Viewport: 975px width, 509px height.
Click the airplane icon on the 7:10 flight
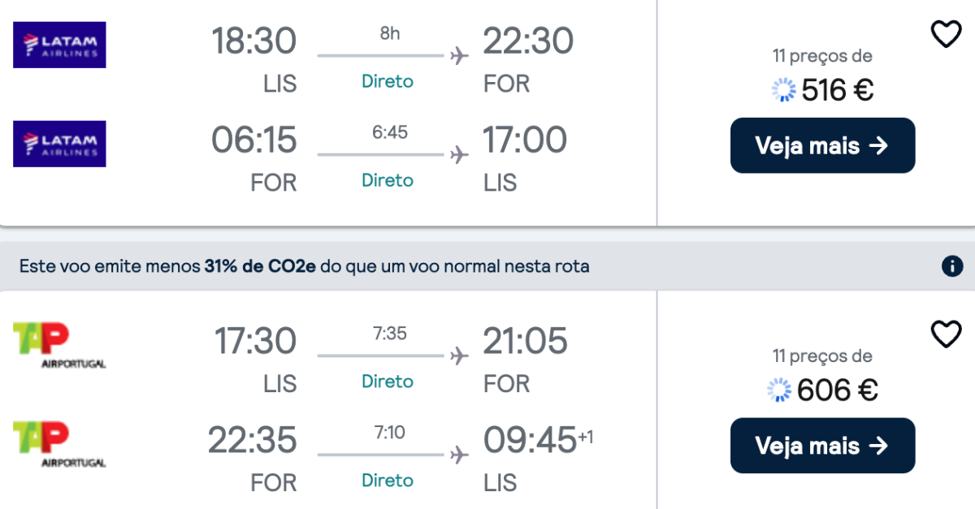(x=459, y=455)
